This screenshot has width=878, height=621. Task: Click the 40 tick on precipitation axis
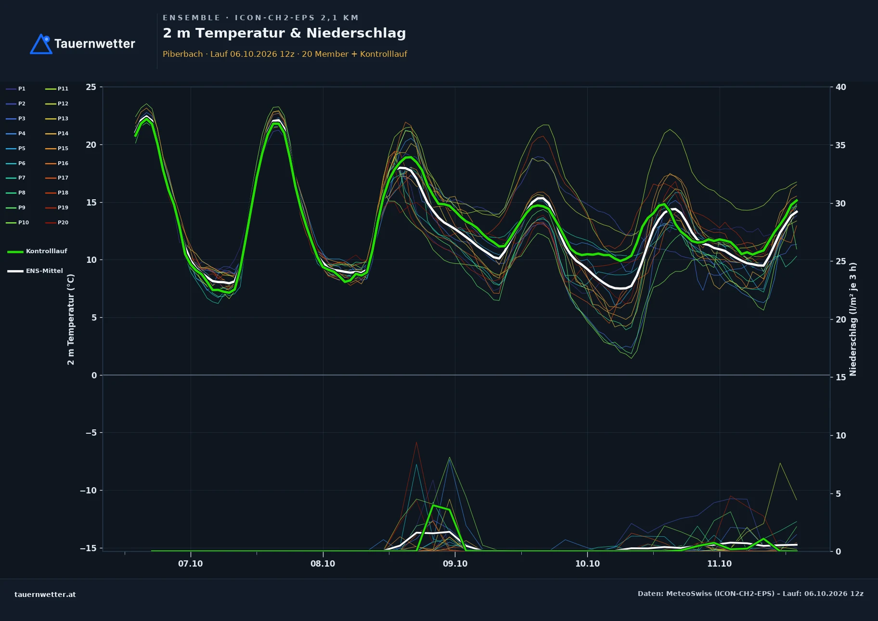841,87
